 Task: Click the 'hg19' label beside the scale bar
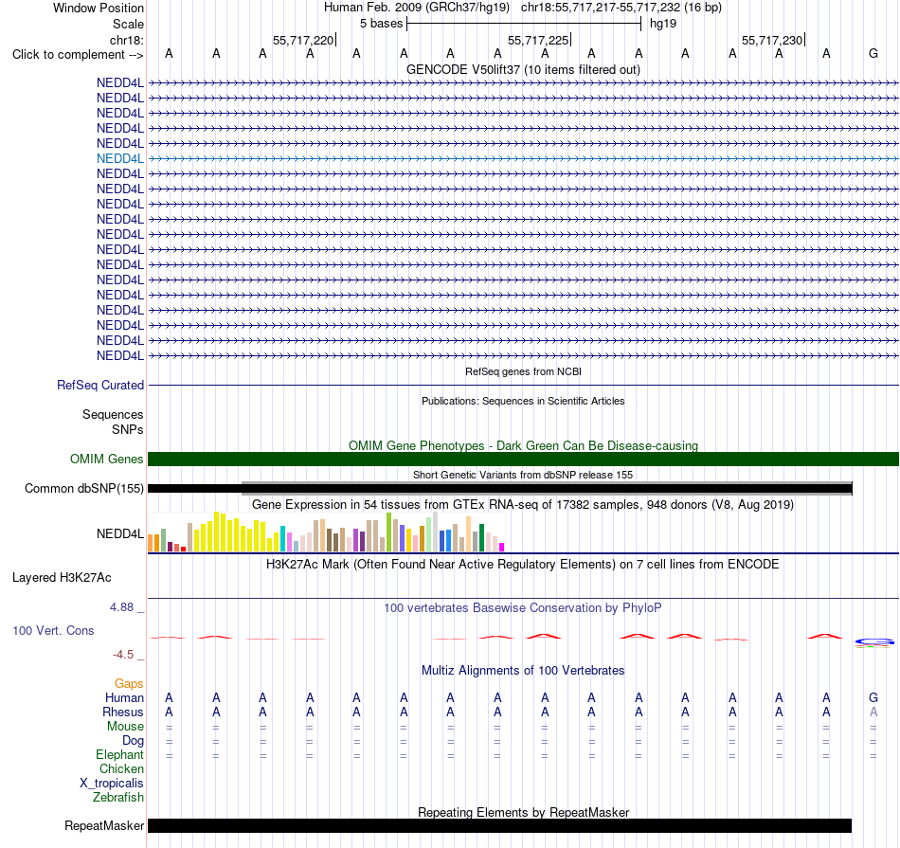663,24
